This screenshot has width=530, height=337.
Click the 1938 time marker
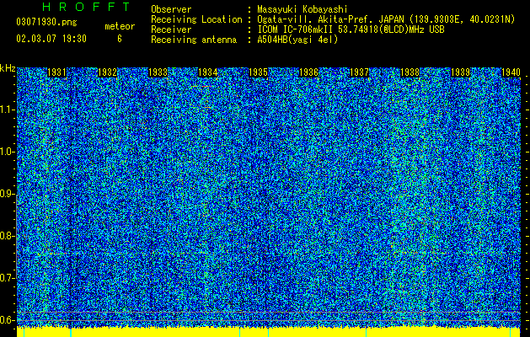point(410,72)
